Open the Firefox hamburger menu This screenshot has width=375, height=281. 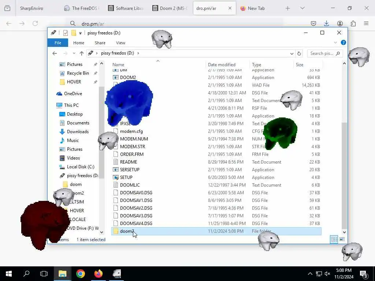366,23
